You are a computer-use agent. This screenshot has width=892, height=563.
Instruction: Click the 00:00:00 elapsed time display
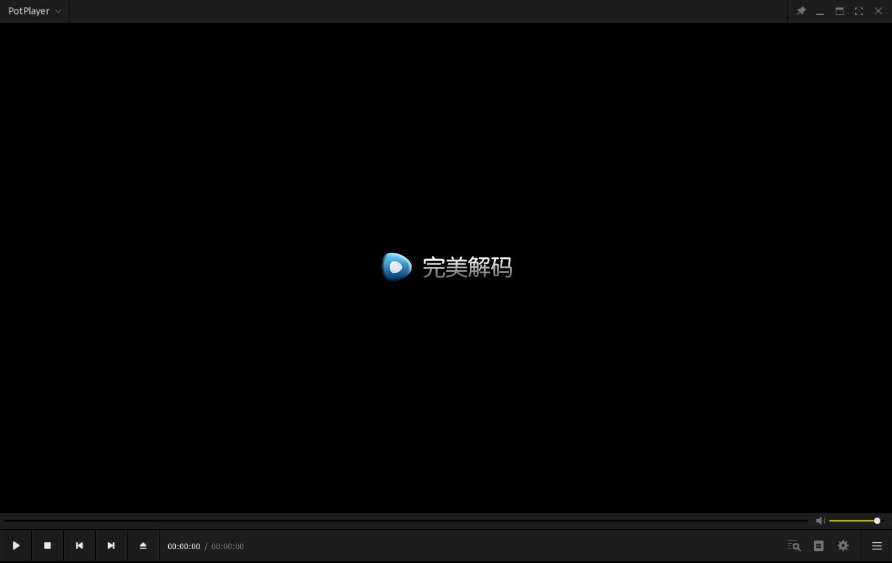point(184,547)
